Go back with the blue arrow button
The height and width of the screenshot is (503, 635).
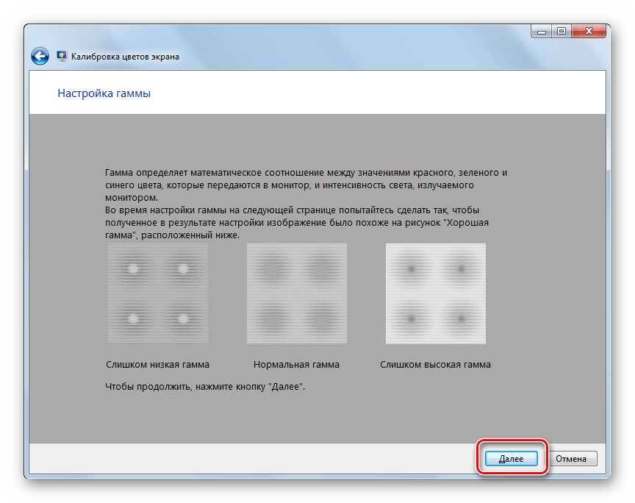coord(40,57)
